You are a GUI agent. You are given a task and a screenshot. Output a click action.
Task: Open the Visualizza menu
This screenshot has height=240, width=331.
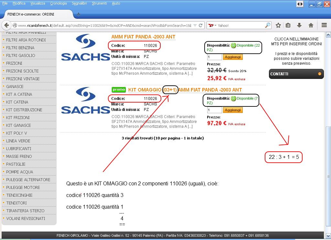(37, 3)
